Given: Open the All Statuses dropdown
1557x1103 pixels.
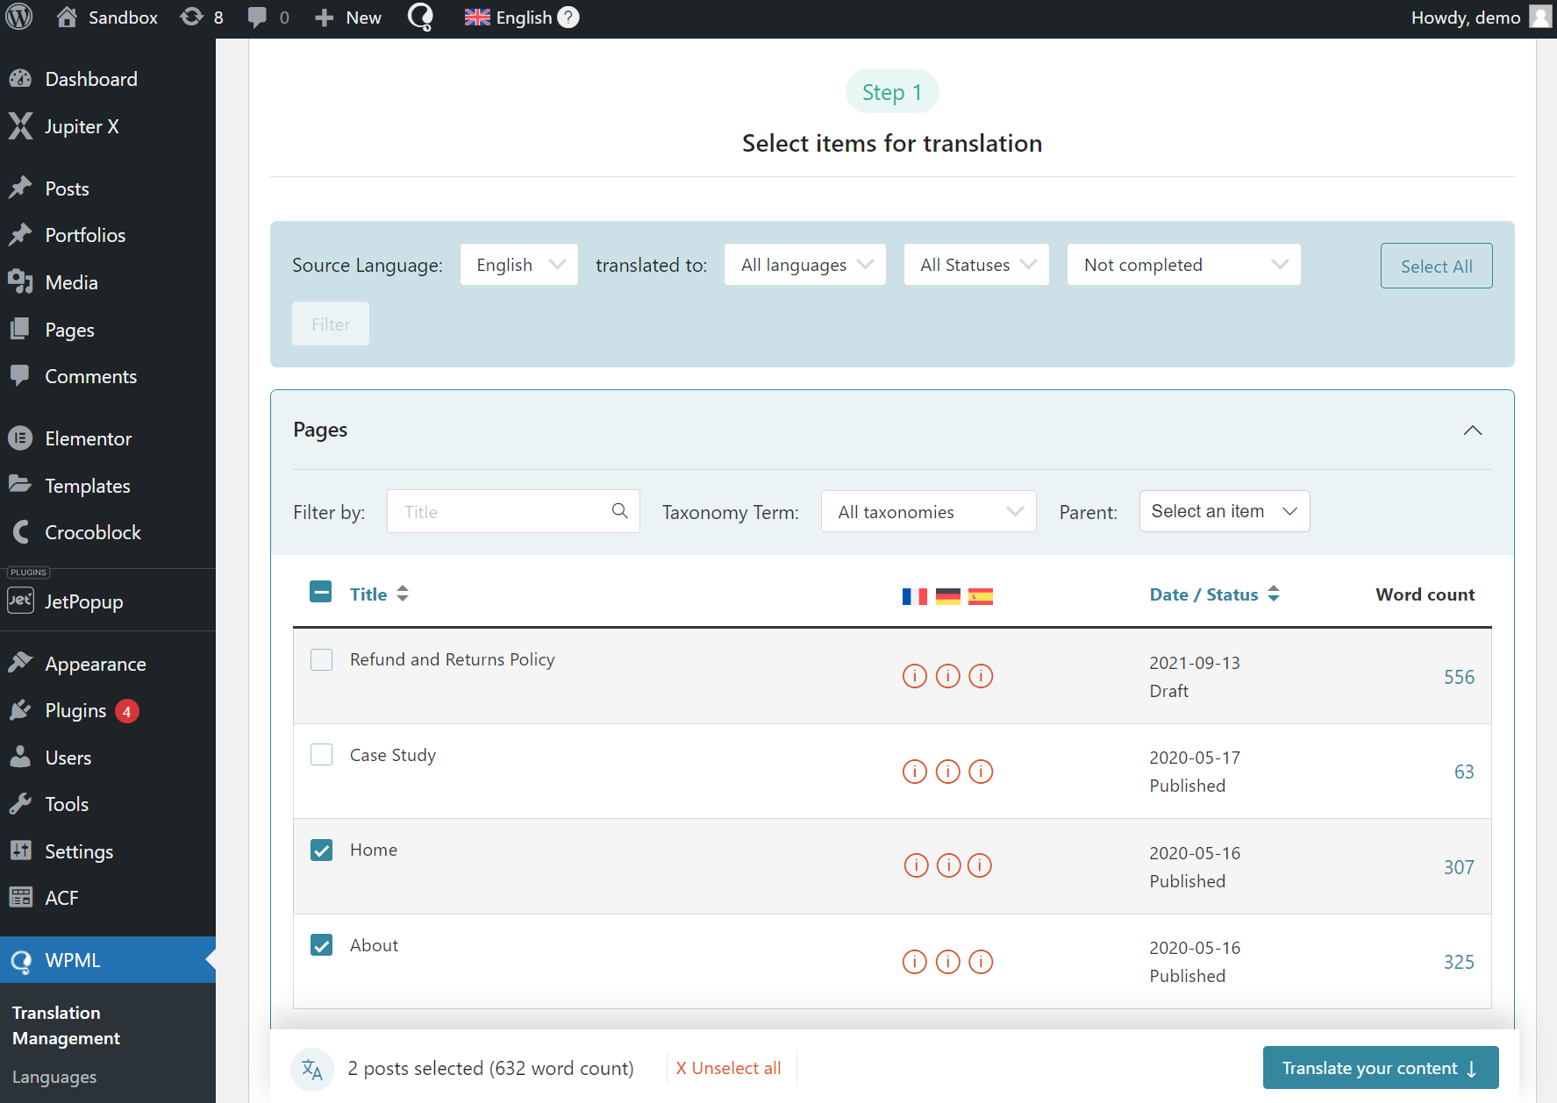Looking at the screenshot, I should 975,264.
